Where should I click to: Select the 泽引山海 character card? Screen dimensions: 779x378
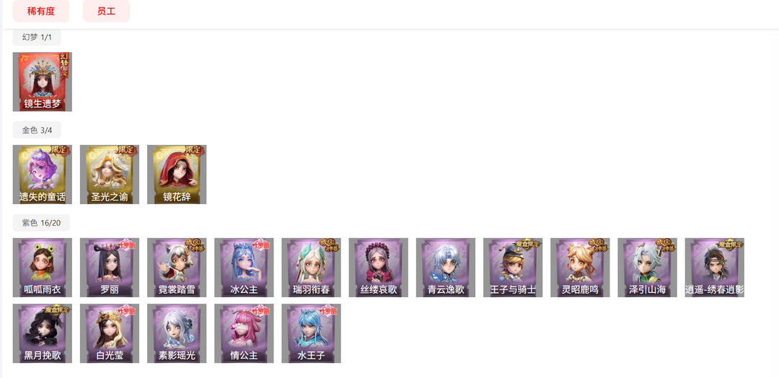tap(647, 267)
